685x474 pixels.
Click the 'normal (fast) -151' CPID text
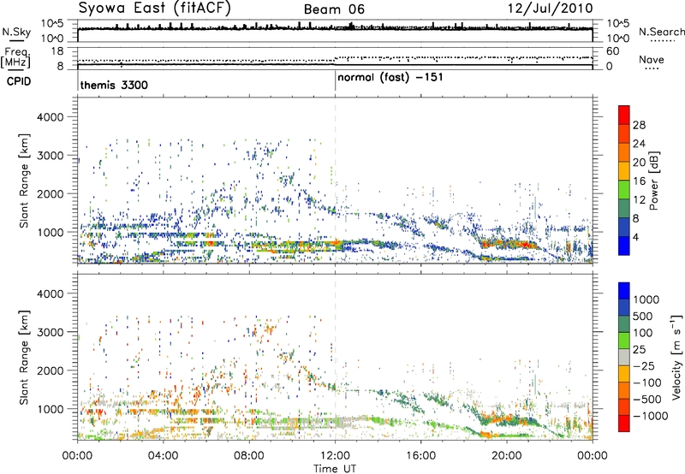click(x=390, y=78)
